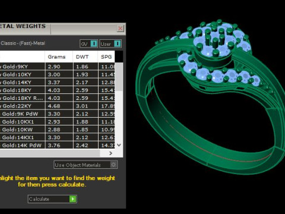This screenshot has width=285, height=214.
Task: Click the Grams column header
Action: point(59,57)
